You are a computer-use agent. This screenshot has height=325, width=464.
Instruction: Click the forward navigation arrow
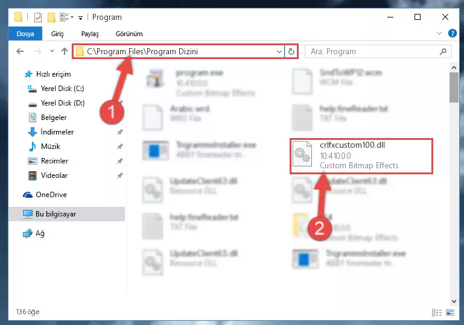point(38,51)
